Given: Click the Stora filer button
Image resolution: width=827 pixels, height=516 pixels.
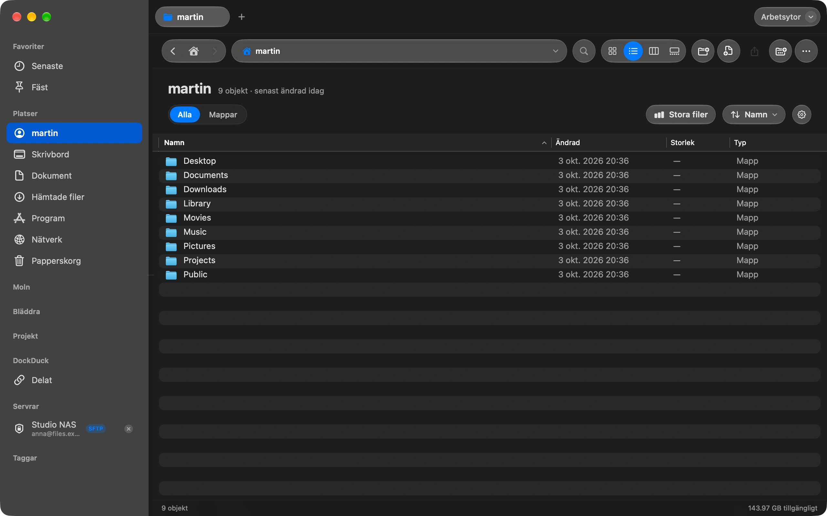Looking at the screenshot, I should tap(680, 115).
